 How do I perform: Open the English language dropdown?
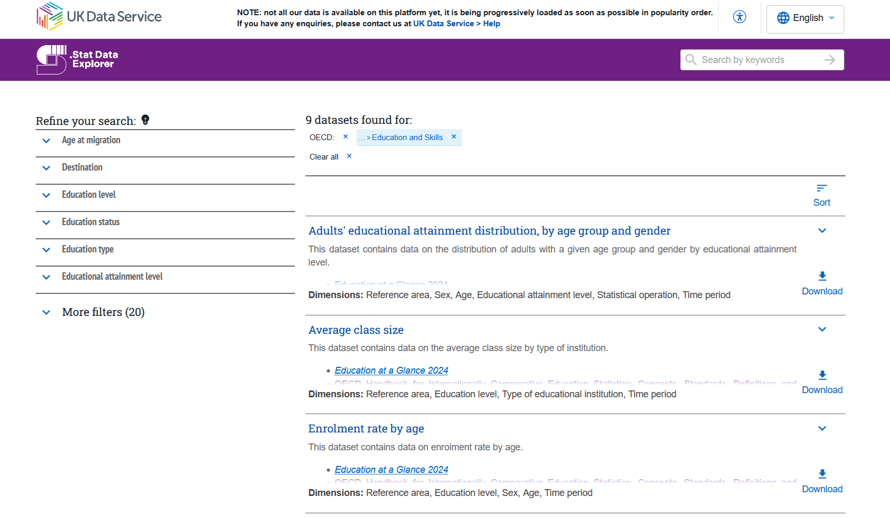(805, 19)
